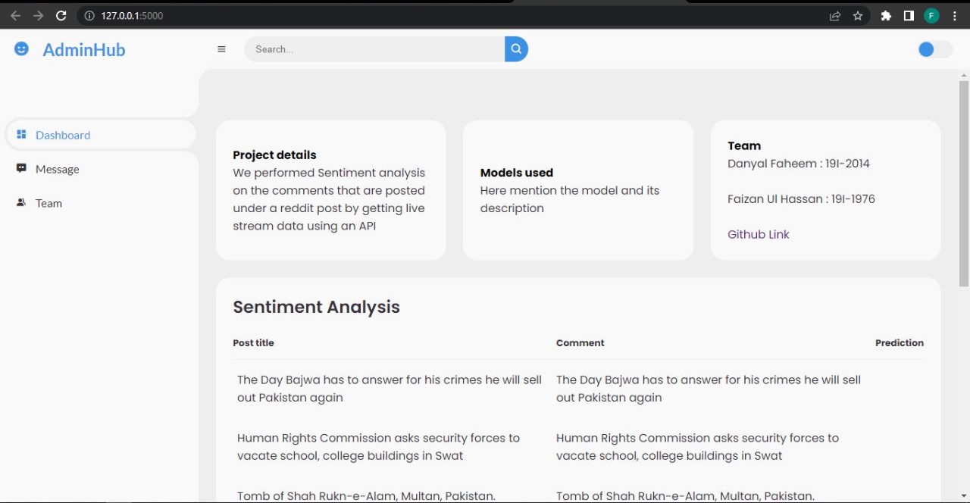
Task: Open the Message section from sidebar
Action: [57, 168]
